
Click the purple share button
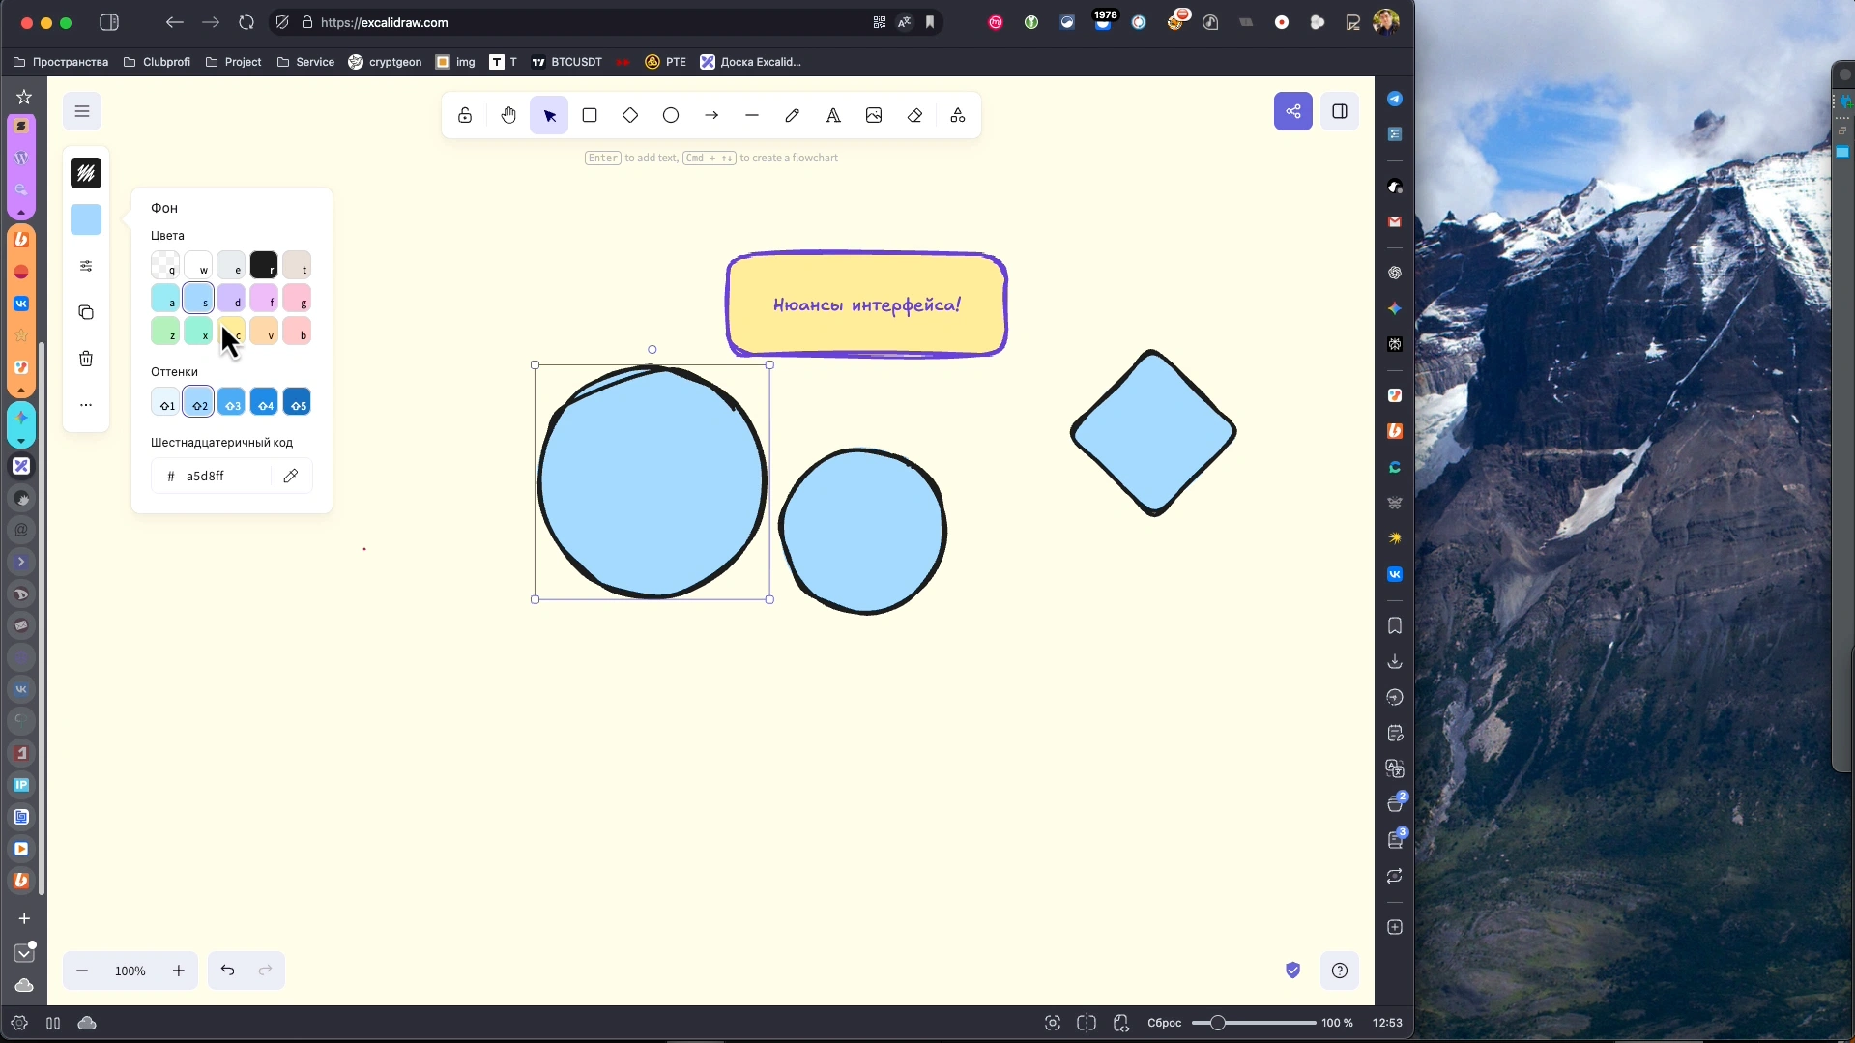pyautogui.click(x=1292, y=111)
